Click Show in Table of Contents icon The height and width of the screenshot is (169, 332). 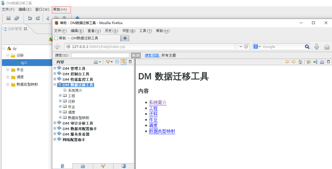309,62
